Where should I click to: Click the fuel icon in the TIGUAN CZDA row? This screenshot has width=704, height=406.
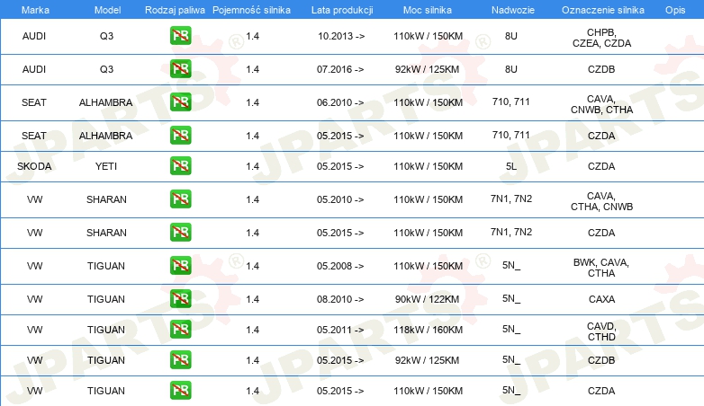tap(180, 391)
